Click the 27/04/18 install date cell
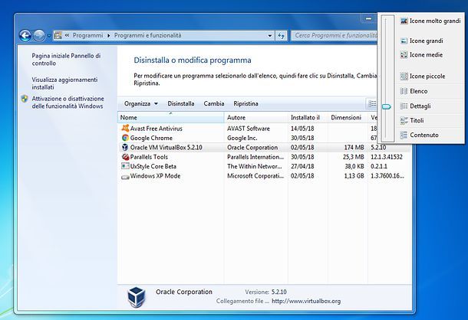This screenshot has width=468, height=320. (x=302, y=167)
